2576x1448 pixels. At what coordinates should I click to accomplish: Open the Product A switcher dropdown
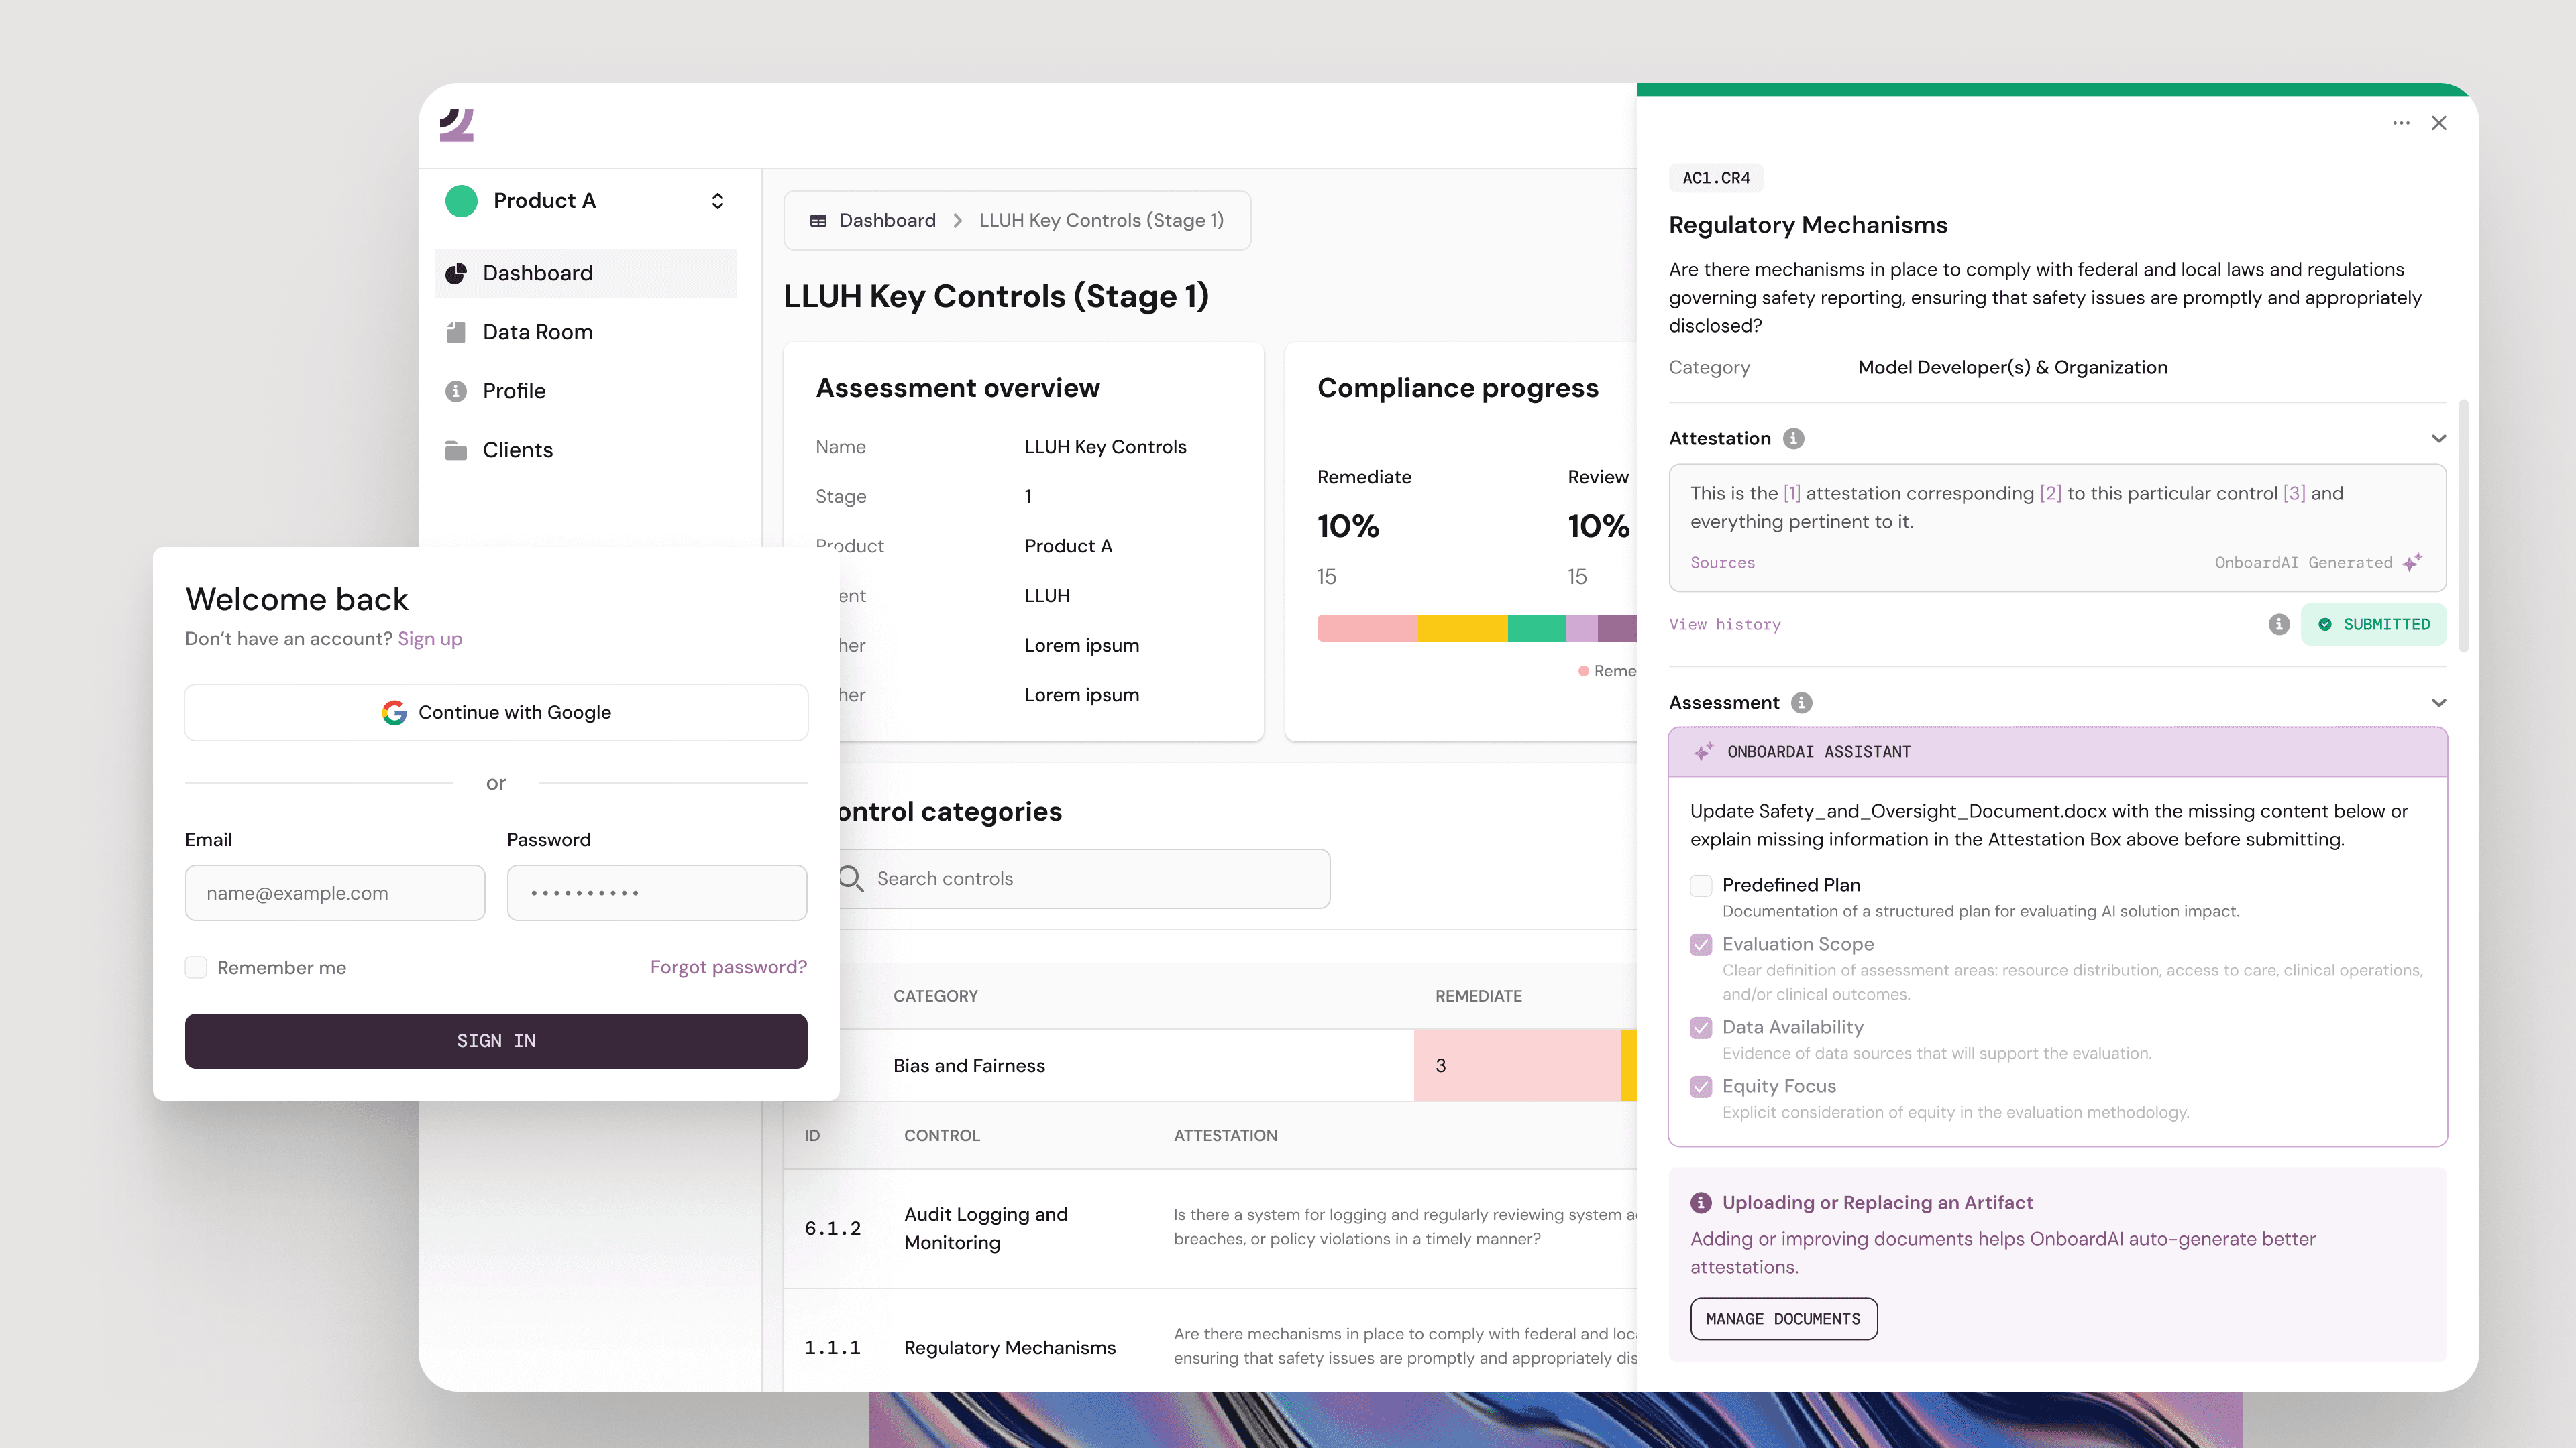[x=717, y=201]
